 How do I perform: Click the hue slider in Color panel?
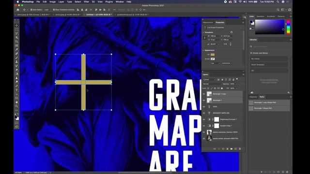tap(289, 27)
